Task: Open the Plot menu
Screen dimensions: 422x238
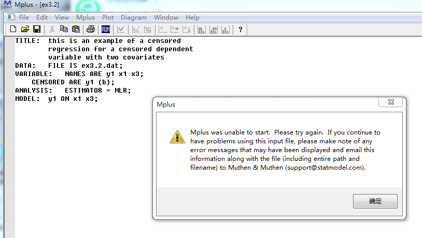Action: 108,18
